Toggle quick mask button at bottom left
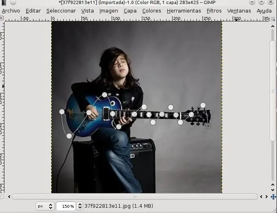 pyautogui.click(x=2, y=197)
